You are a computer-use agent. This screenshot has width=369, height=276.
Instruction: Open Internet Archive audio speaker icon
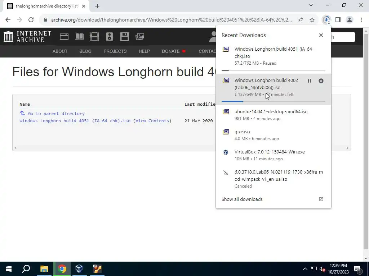[110, 37]
